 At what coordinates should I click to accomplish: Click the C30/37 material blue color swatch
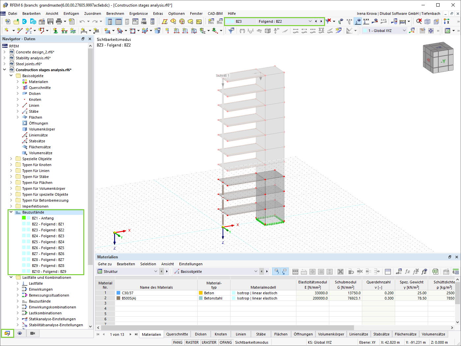pos(119,293)
